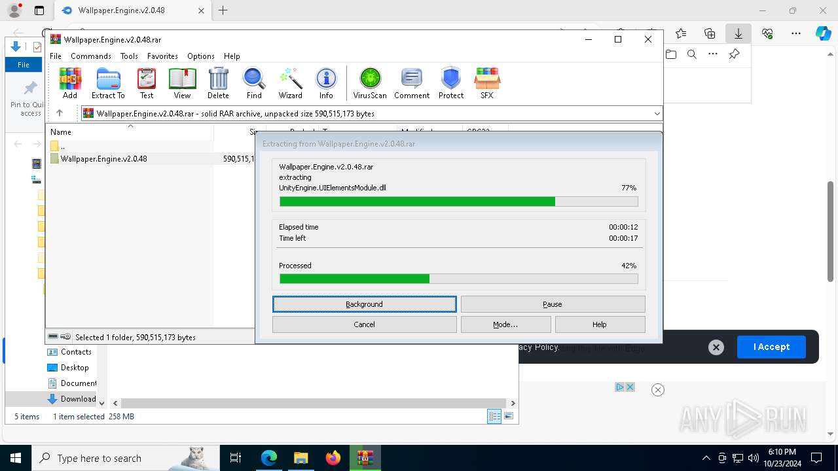Open the Find magnifier tool
Image resolution: width=838 pixels, height=471 pixels.
254,83
